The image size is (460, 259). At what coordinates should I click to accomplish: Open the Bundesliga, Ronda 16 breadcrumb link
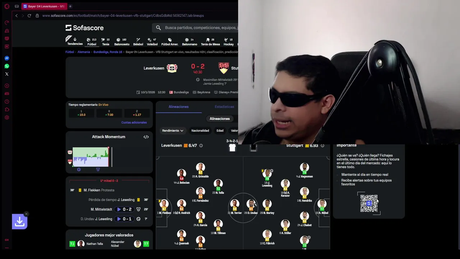[x=108, y=52]
